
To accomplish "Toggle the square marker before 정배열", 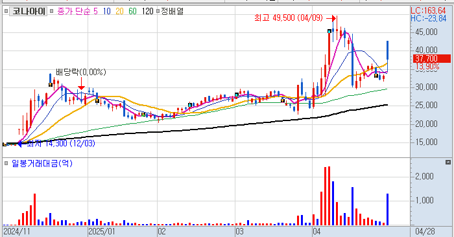I will 158,11.
